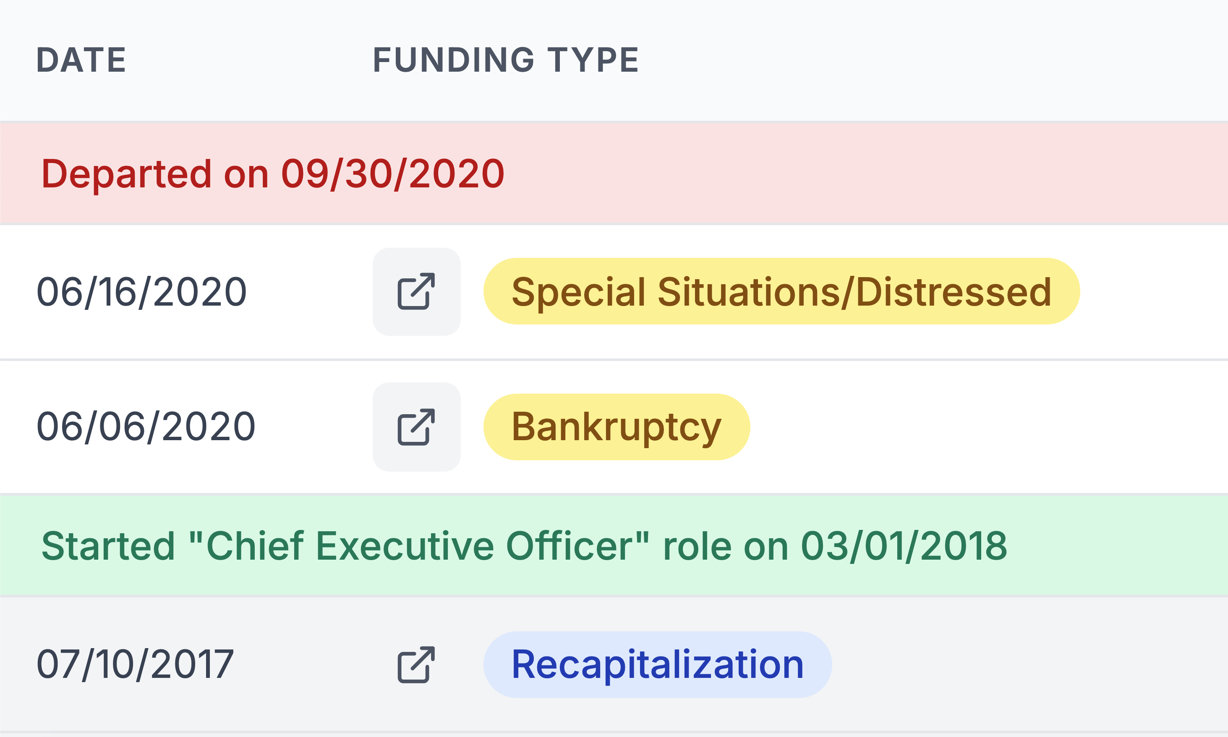Click the word "Started" in green banner
This screenshot has width=1228, height=737.
pos(108,546)
